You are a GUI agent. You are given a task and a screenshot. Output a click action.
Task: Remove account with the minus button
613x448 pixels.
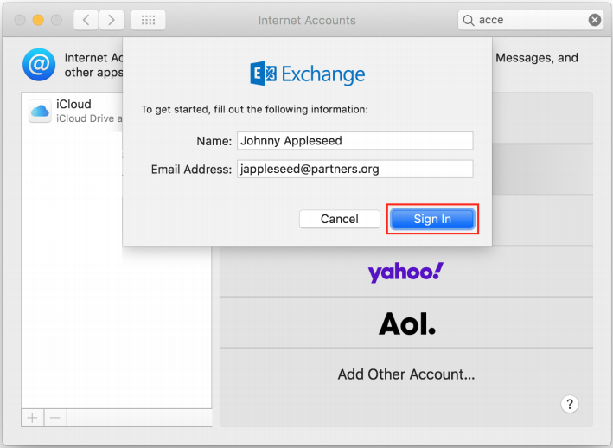55,418
